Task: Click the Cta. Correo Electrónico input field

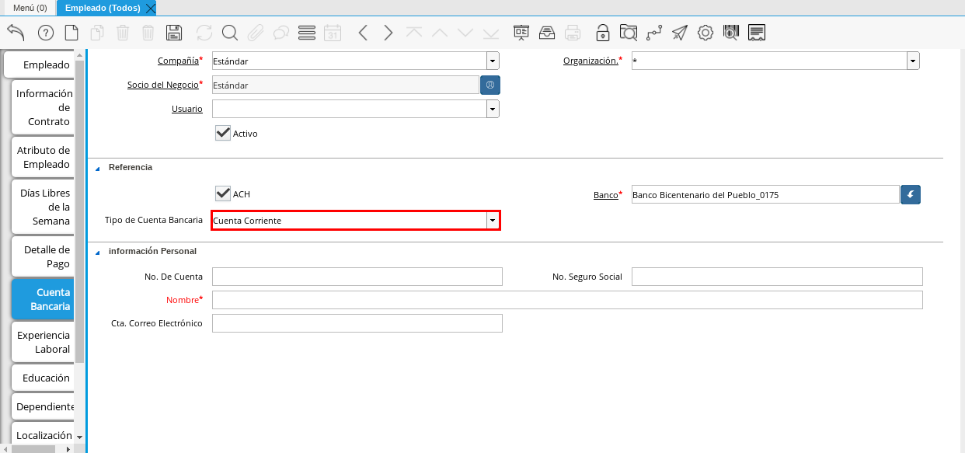Action: click(357, 323)
